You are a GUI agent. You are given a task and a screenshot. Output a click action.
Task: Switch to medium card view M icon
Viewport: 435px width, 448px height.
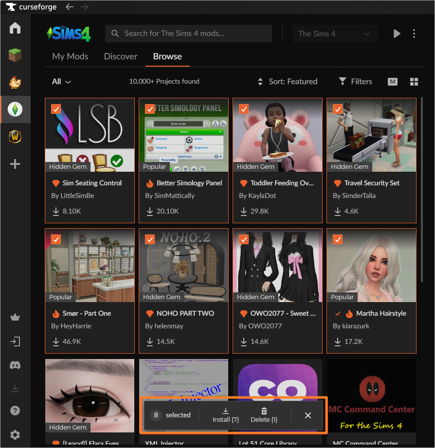(392, 82)
